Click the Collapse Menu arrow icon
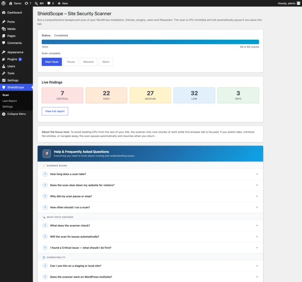The height and width of the screenshot is (282, 302). [x=4, y=114]
